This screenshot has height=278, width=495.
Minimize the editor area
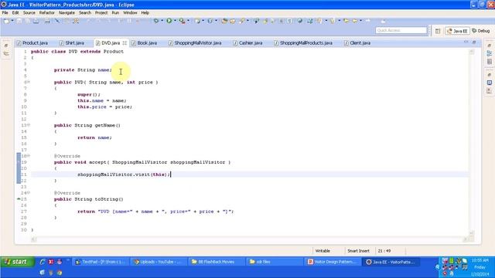[466, 42]
